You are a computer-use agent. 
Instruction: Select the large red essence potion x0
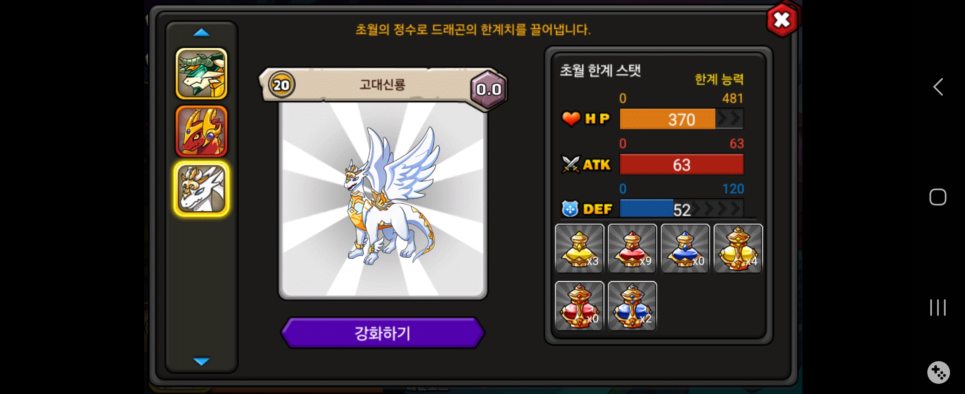[579, 306]
